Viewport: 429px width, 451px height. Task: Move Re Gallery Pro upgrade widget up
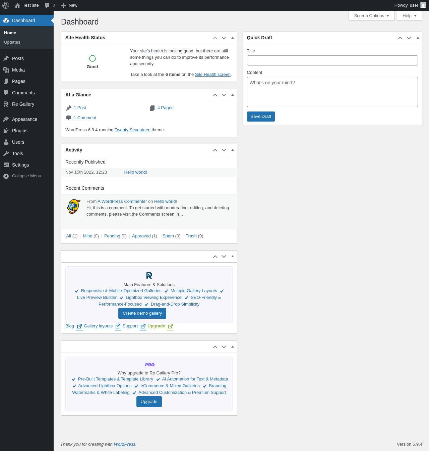click(215, 347)
